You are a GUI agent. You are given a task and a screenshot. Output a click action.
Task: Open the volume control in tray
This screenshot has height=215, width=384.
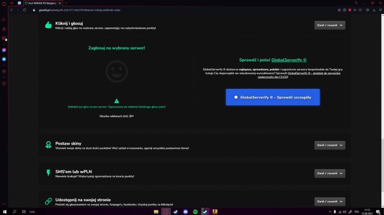coord(344,212)
